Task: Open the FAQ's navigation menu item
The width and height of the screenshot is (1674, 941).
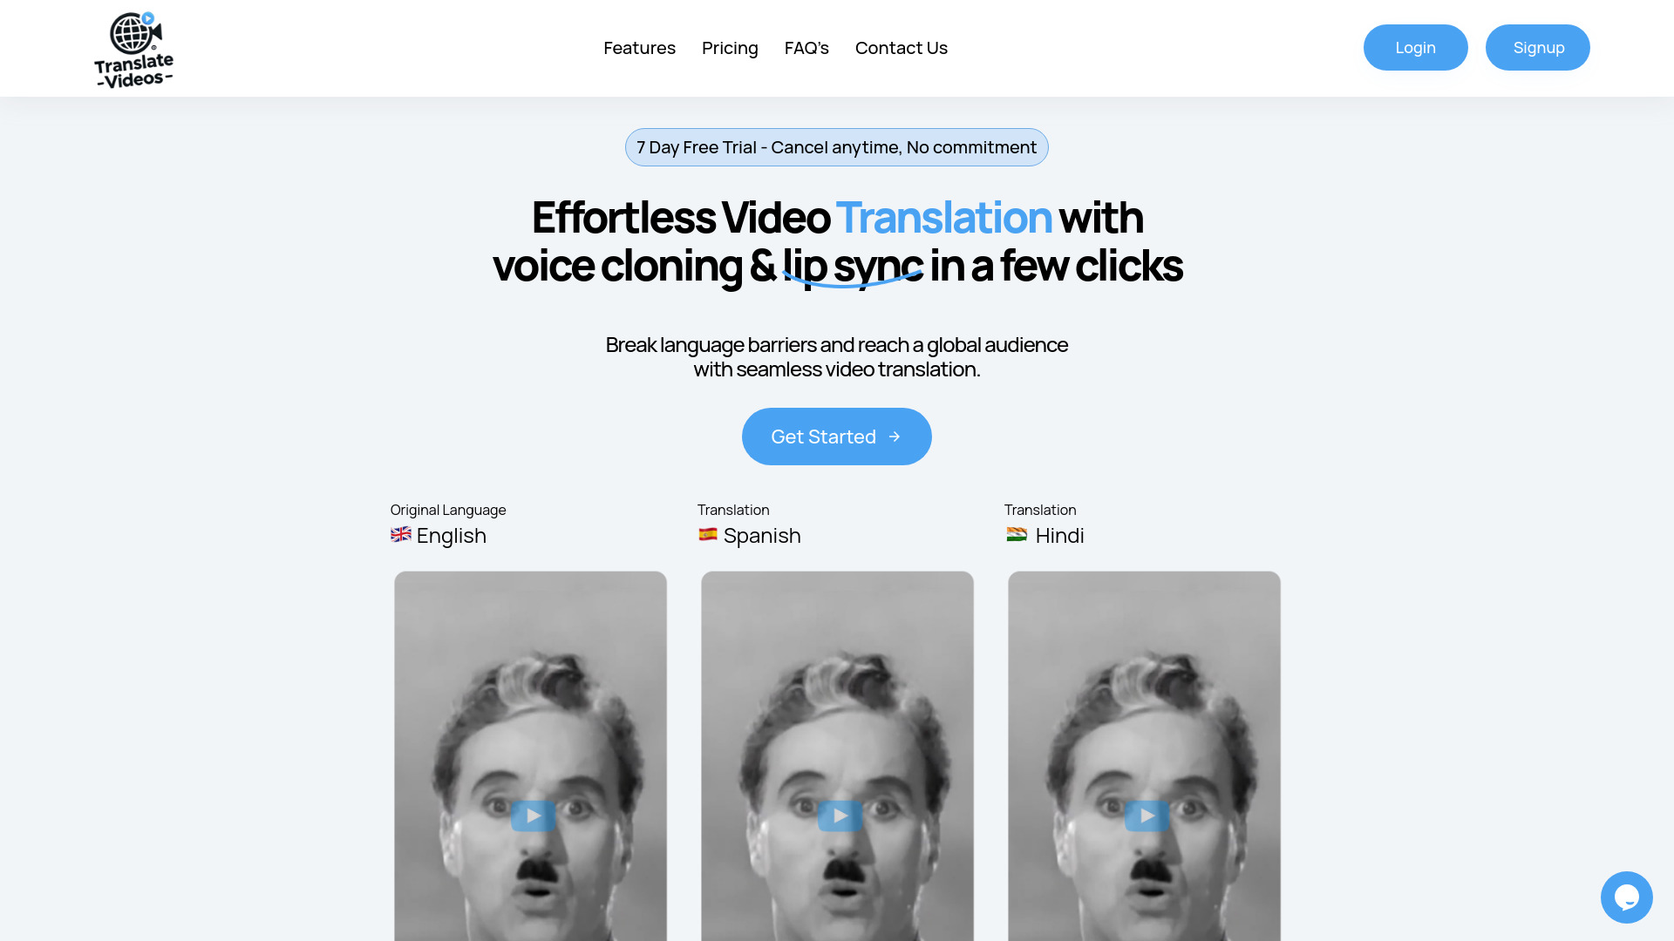Action: (806, 47)
